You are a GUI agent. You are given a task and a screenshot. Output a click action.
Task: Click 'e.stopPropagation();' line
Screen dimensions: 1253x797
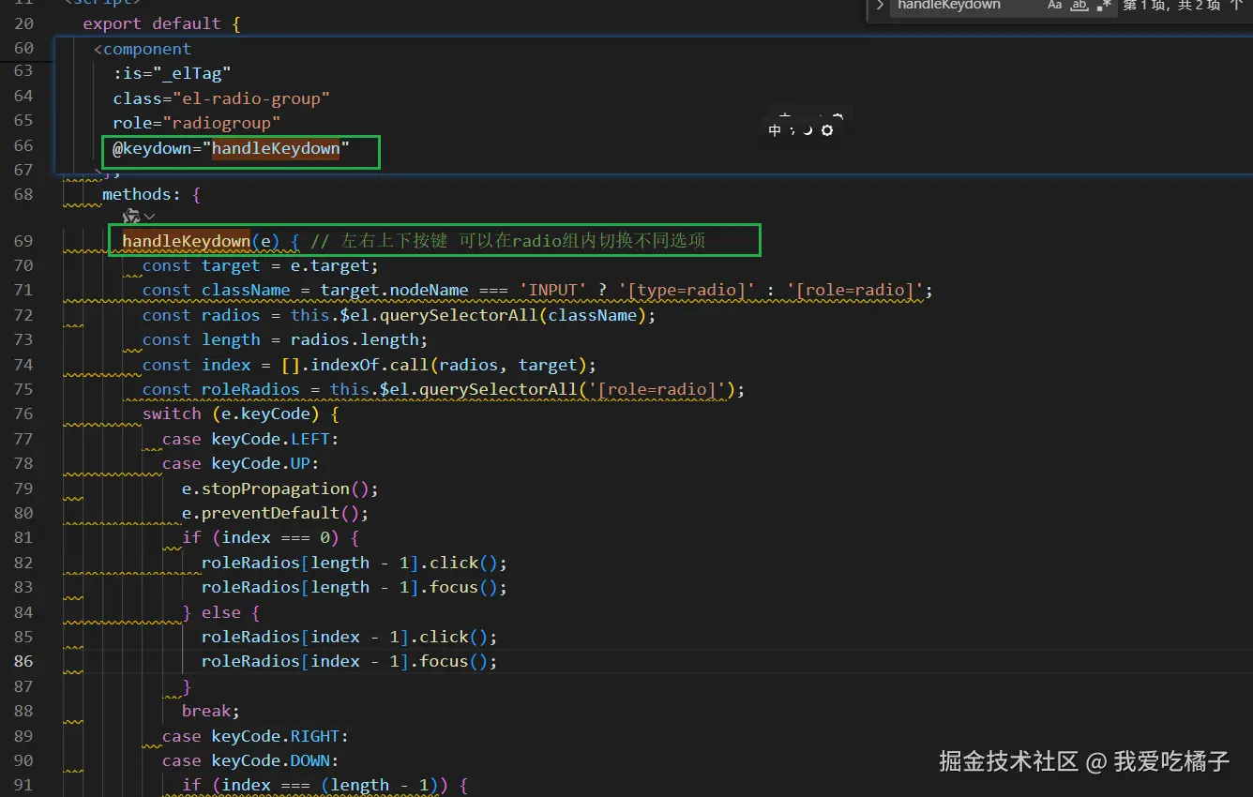pos(280,489)
